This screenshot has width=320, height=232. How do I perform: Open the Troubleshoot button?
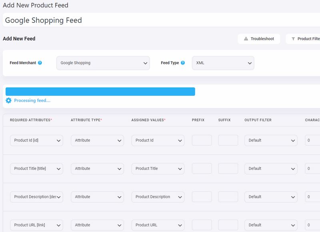pos(259,38)
